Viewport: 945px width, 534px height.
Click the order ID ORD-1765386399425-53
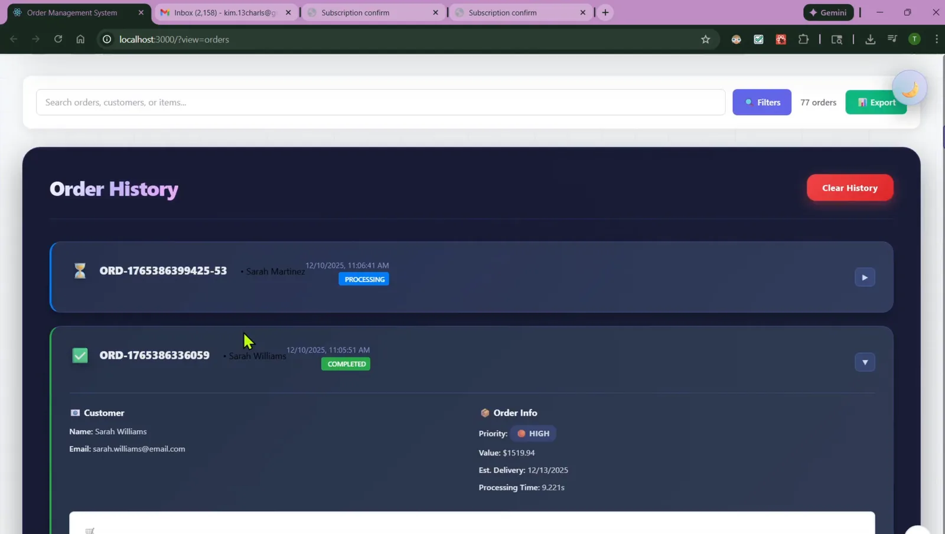[x=163, y=271]
